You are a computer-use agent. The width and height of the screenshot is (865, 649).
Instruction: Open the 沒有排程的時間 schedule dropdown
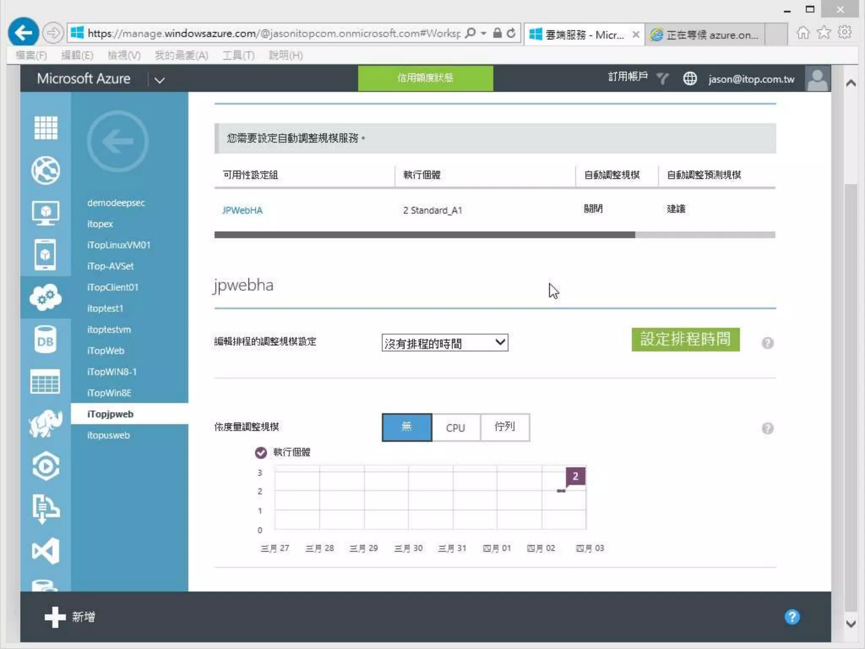click(x=444, y=343)
